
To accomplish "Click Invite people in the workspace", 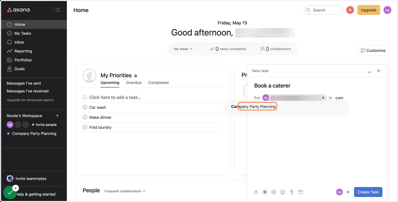I will (44, 125).
